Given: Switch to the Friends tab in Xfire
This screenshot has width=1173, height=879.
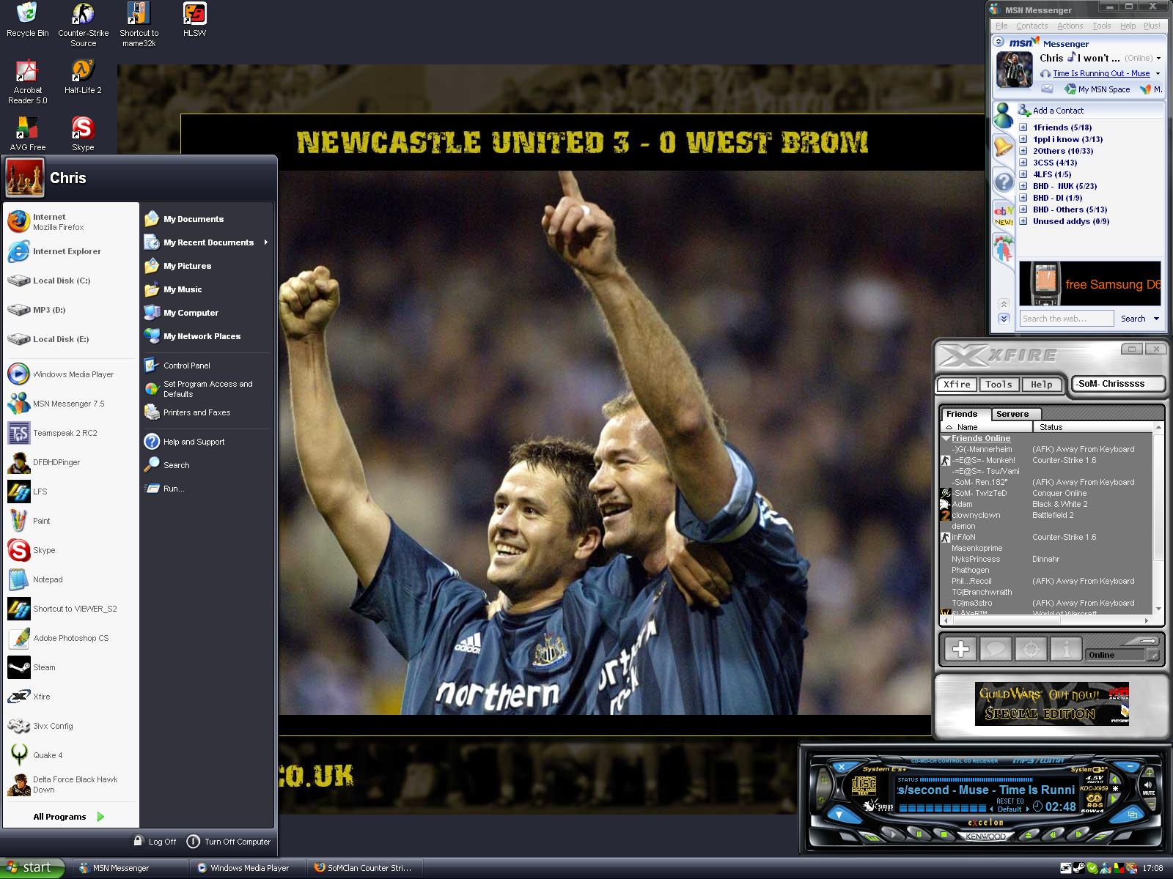Looking at the screenshot, I should point(965,414).
